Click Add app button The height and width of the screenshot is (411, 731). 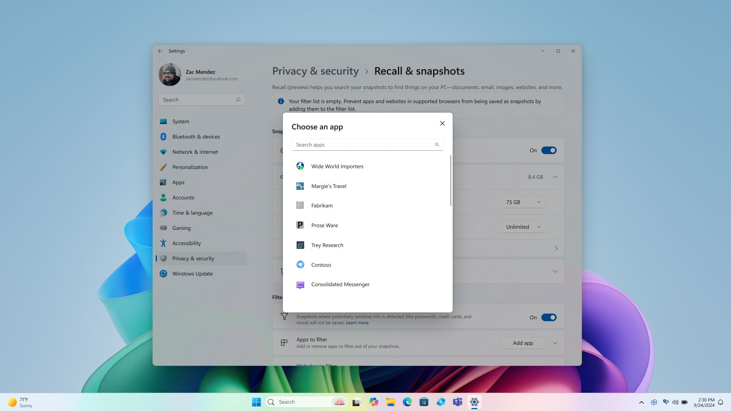pyautogui.click(x=523, y=343)
